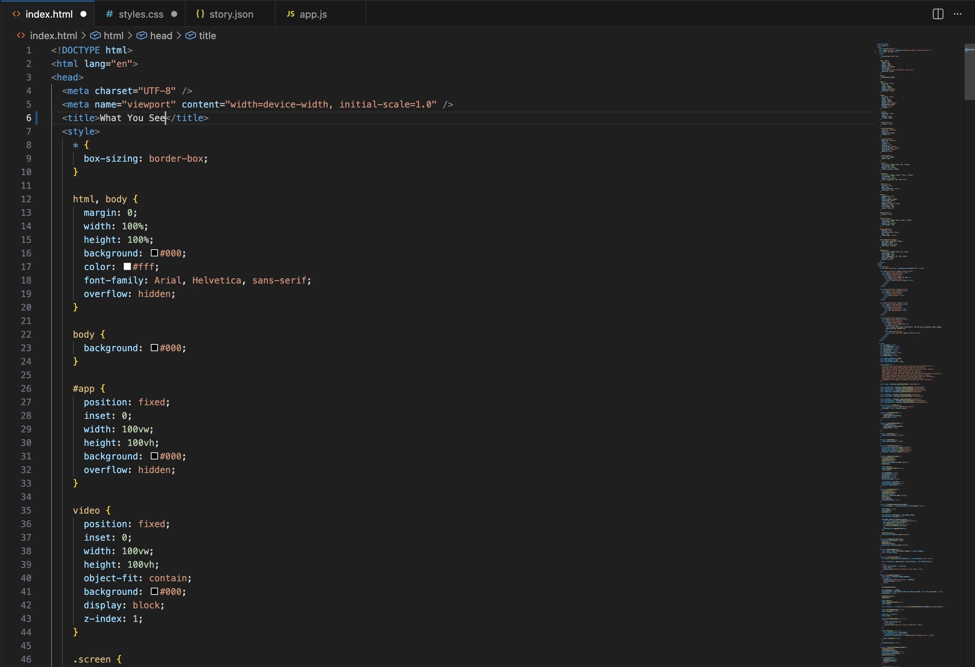This screenshot has width=975, height=667.
Task: Open the styles.css tab
Action: 140,14
